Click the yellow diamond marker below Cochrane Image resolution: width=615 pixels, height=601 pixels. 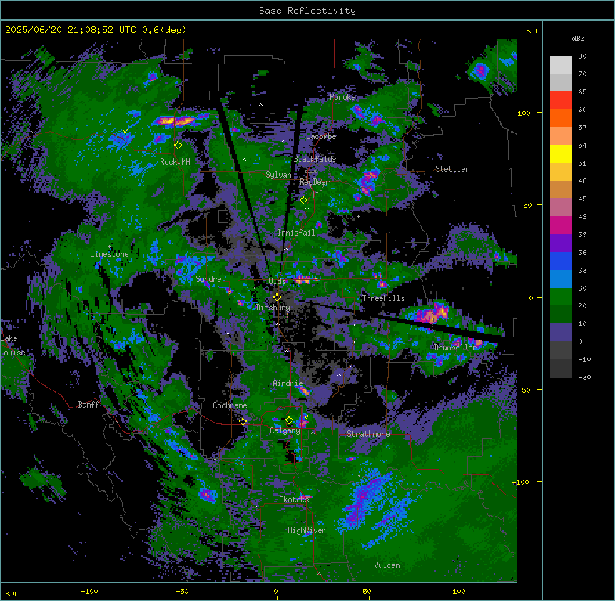click(243, 422)
